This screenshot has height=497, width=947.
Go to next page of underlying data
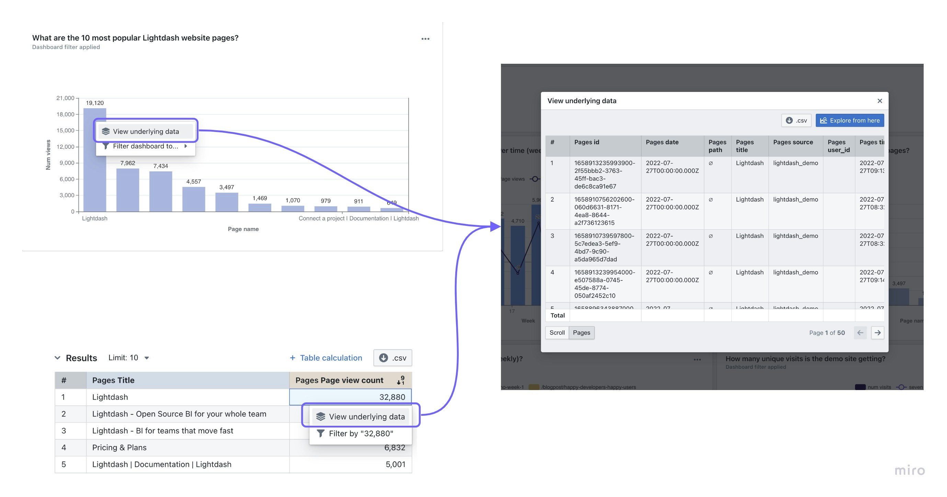[x=877, y=332]
